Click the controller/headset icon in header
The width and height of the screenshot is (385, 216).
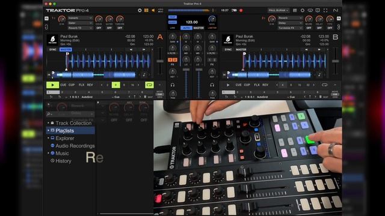pyautogui.click(x=310, y=11)
